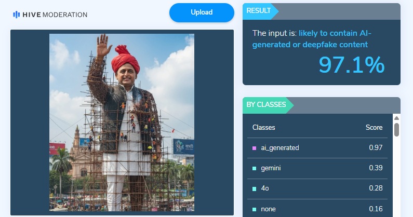Select the ai_generated class row

pyautogui.click(x=317, y=148)
